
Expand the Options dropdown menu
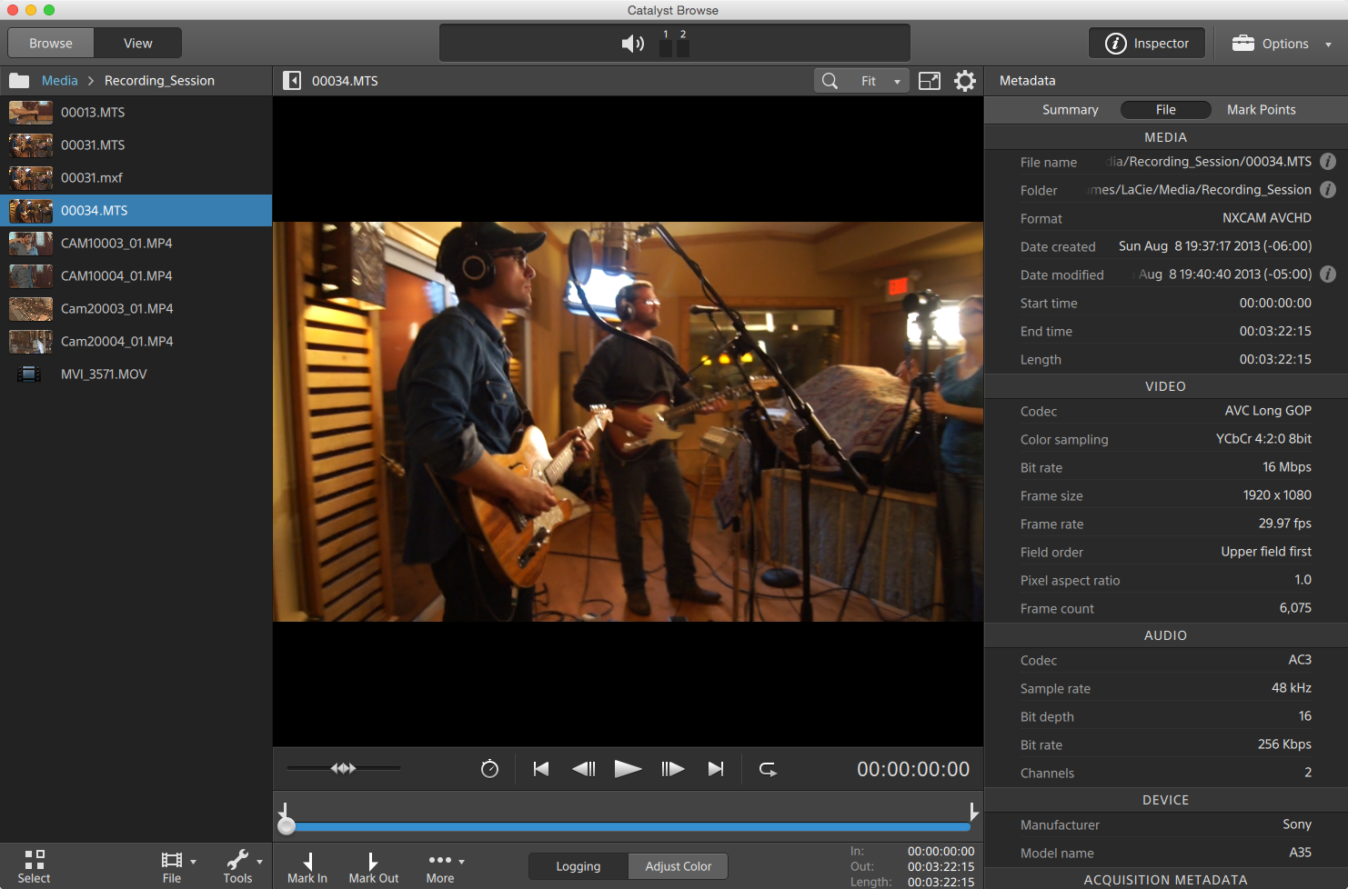1282,44
